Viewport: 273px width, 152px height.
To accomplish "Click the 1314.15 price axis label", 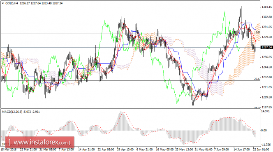I will coord(267,7).
